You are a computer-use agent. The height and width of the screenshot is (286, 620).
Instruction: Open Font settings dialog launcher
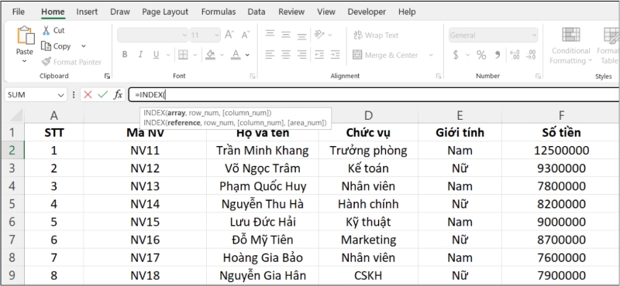253,76
